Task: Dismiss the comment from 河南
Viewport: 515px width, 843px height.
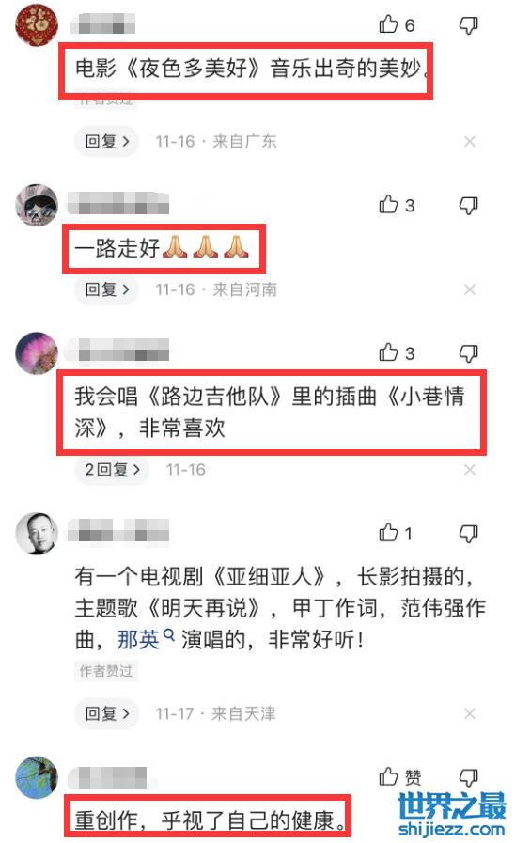Action: point(469,289)
